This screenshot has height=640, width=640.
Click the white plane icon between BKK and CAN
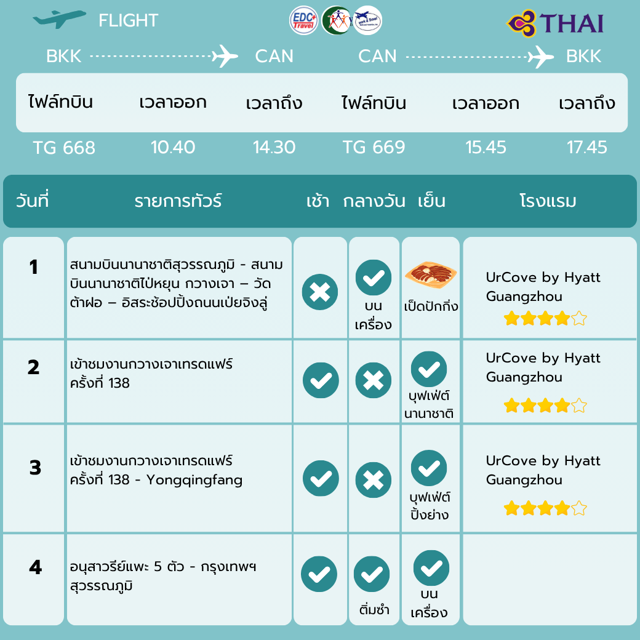tap(225, 56)
